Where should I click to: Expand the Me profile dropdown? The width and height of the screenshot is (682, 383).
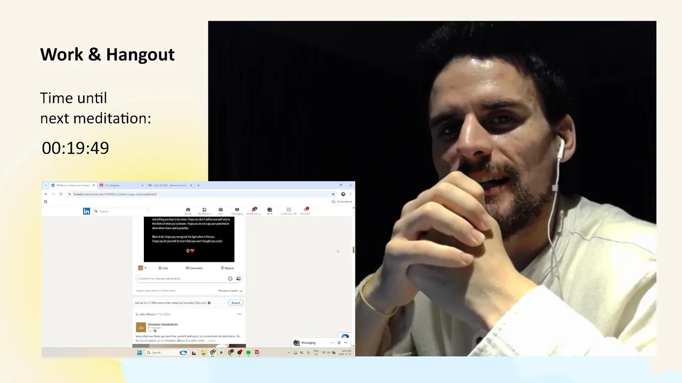point(270,211)
